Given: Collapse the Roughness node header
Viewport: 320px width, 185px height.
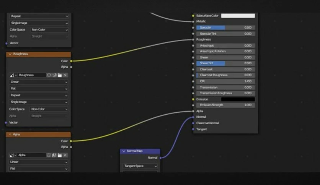Looking at the screenshot, I should pos(10,54).
